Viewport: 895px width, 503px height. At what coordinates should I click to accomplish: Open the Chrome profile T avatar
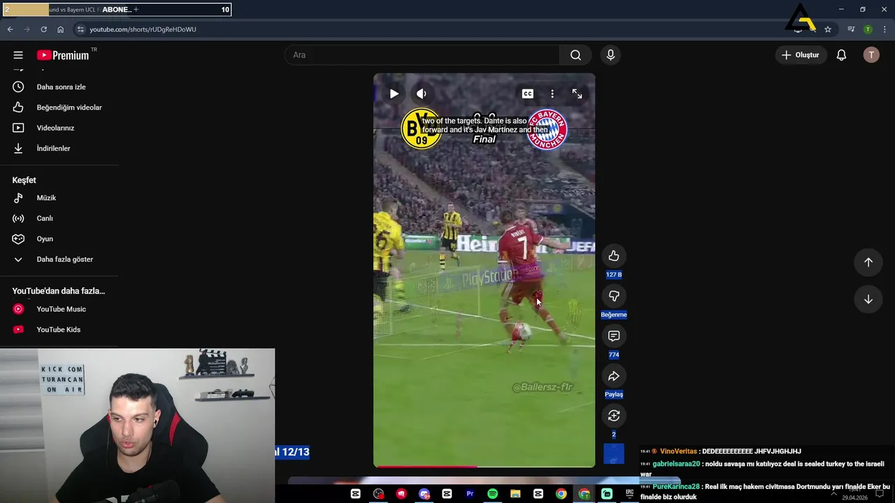click(868, 29)
